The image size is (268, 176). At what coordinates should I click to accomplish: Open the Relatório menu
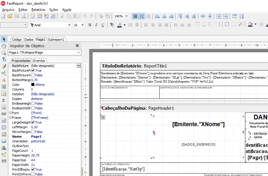point(38,10)
